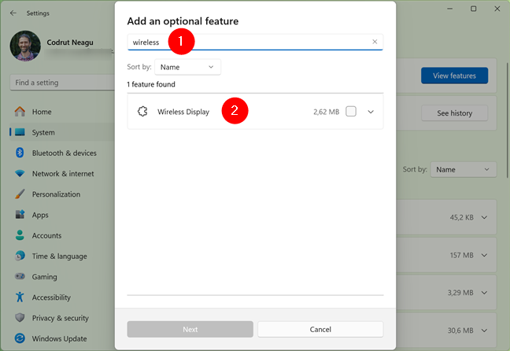Viewport: 510px width, 351px height.
Task: Click the Personalization brush icon
Action: click(x=20, y=194)
